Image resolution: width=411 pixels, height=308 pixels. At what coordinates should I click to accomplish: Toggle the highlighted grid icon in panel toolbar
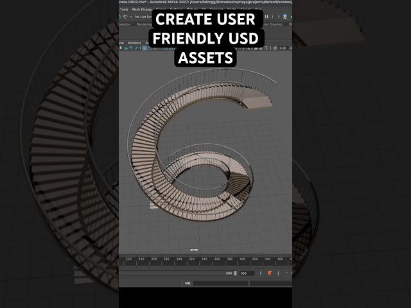144,48
